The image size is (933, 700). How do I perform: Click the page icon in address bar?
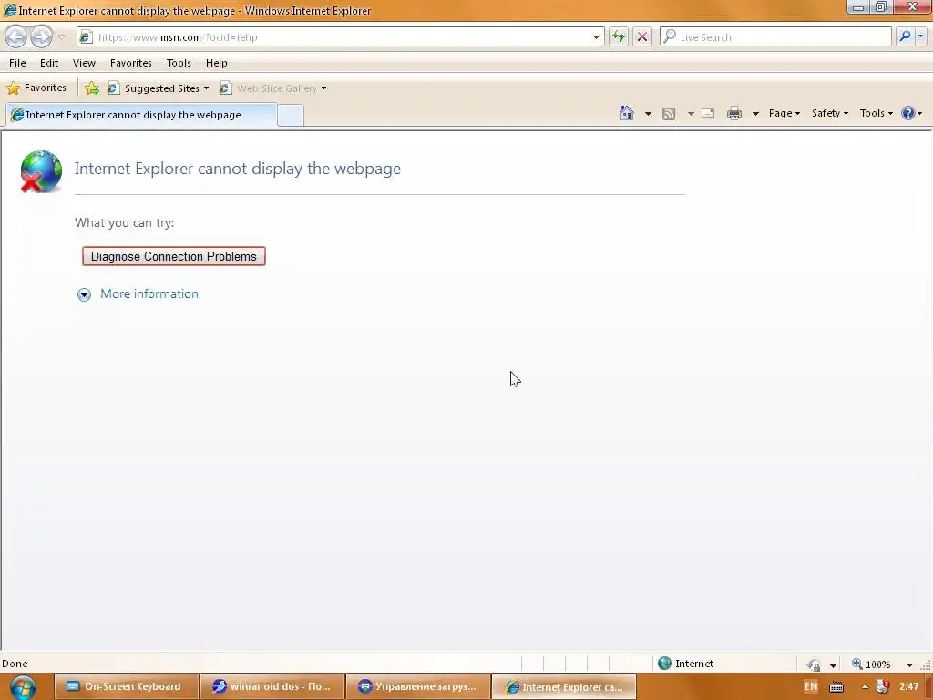(x=87, y=36)
